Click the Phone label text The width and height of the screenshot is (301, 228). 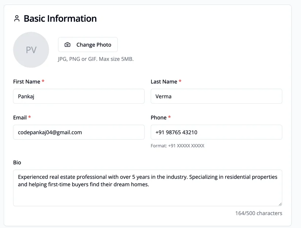(158, 118)
